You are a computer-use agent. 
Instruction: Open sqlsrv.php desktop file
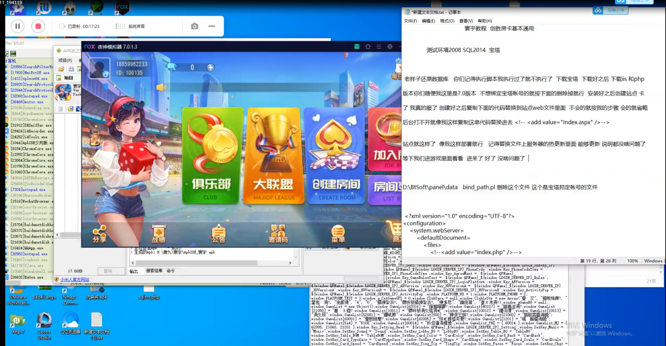tap(149, 292)
